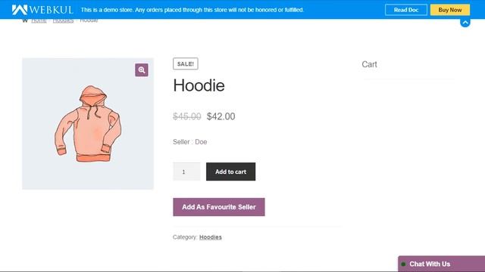Click the seller name Doe
The width and height of the screenshot is (485, 272).
[201, 142]
